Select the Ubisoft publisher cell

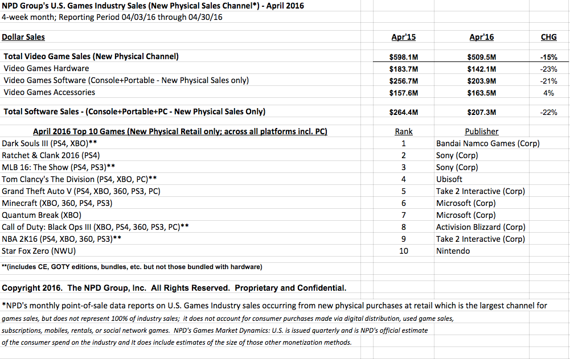449,180
